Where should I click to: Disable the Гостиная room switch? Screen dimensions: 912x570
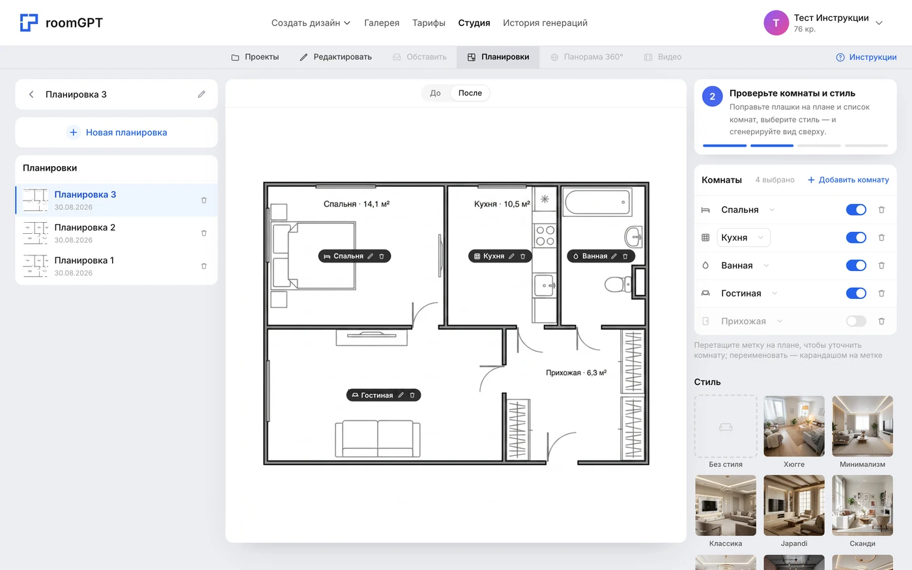856,293
